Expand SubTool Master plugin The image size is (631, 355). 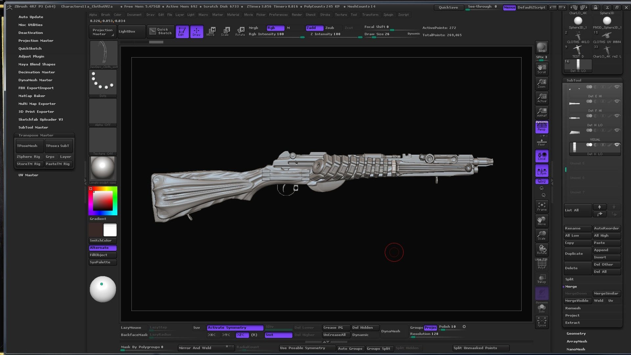point(33,127)
